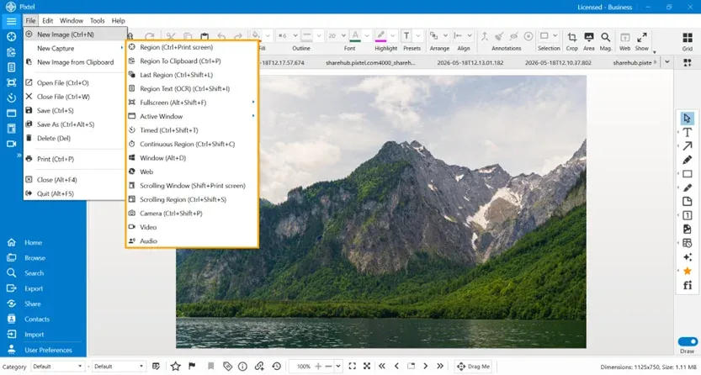701x375 pixels.
Task: Open image info icon
Action: (x=242, y=367)
